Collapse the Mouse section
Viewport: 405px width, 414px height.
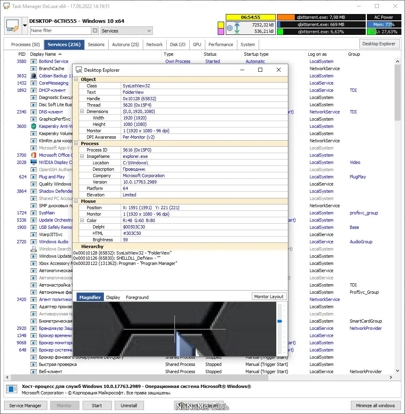[76, 201]
